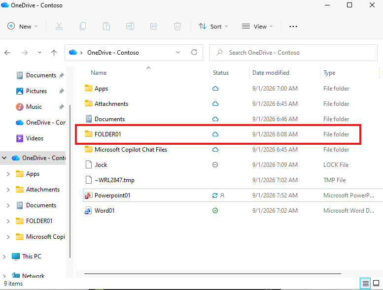
Task: Click the Delete trash icon
Action: (x=177, y=26)
